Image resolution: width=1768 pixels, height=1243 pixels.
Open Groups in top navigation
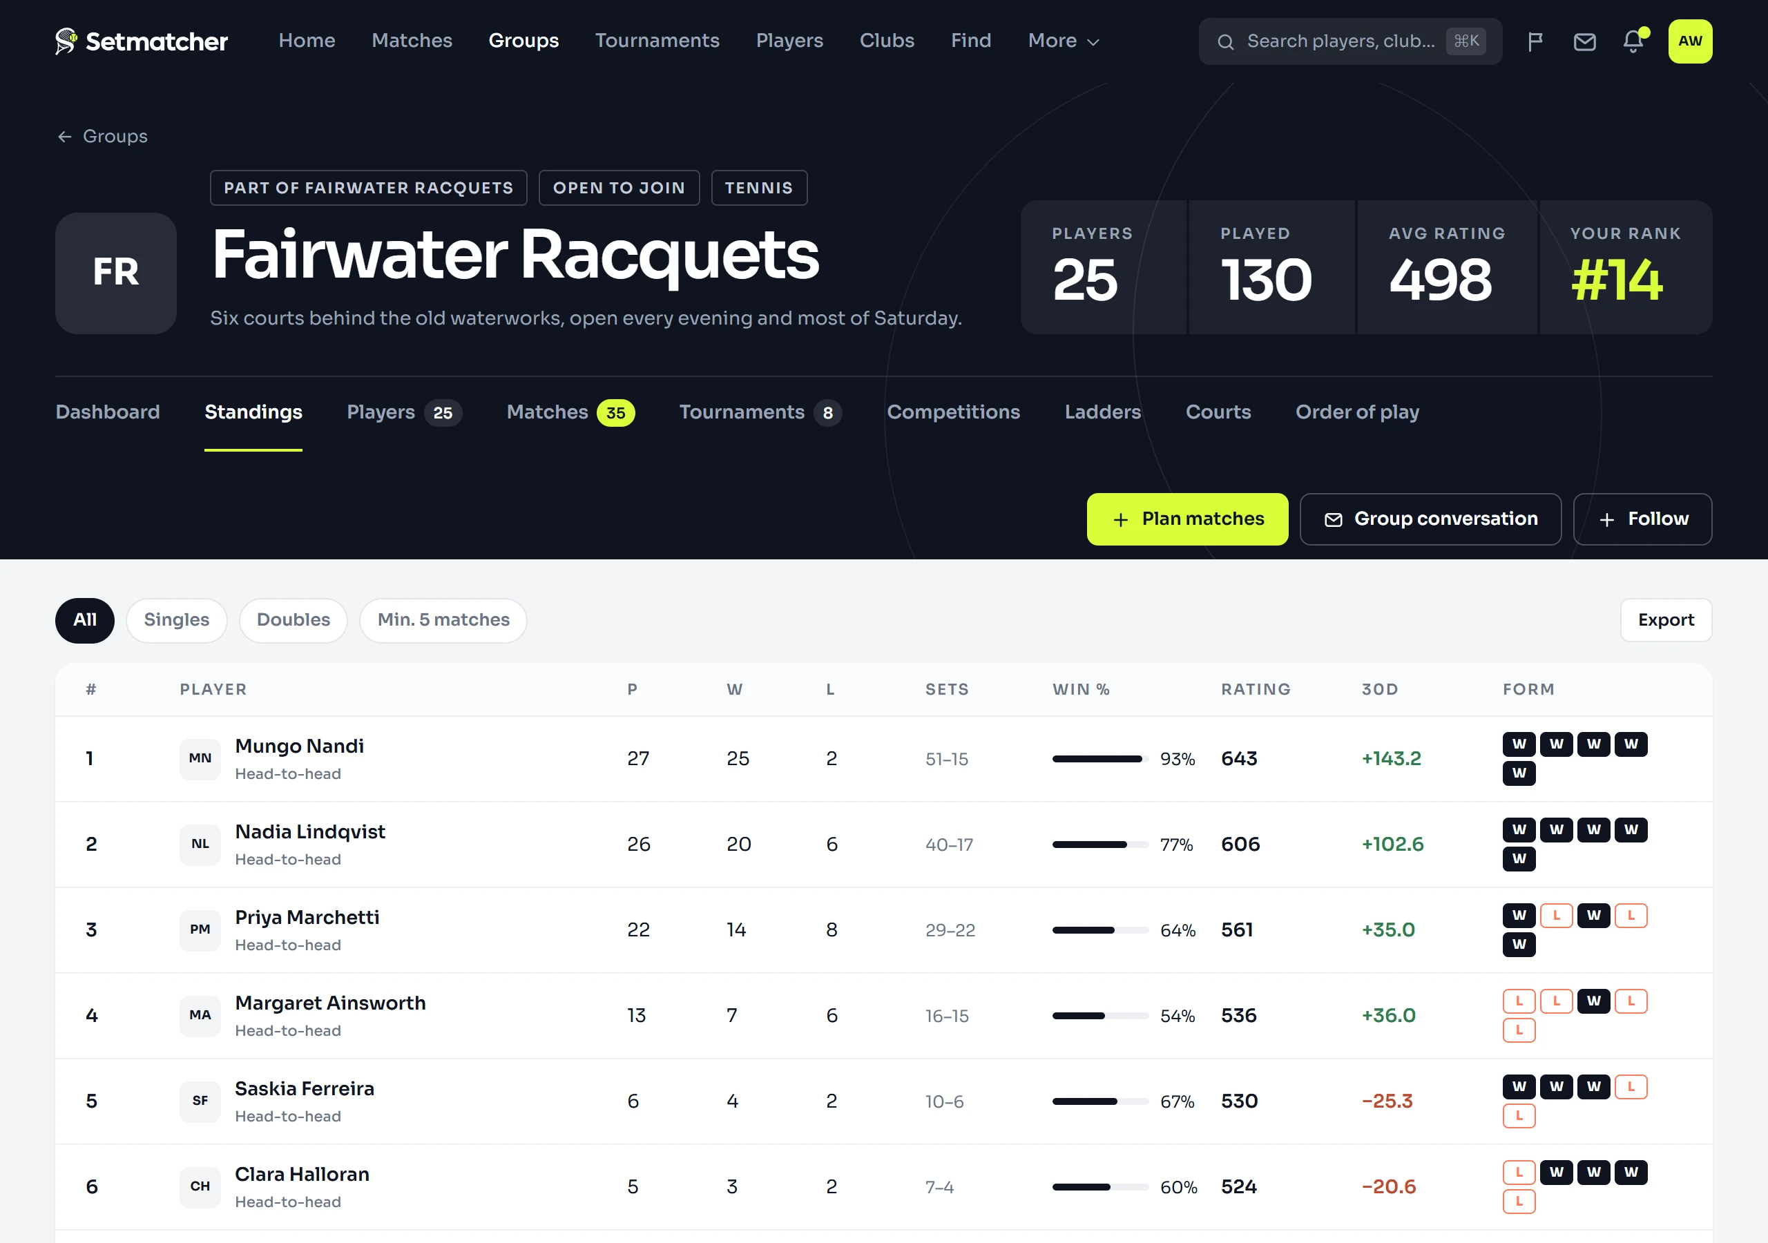[x=523, y=41]
